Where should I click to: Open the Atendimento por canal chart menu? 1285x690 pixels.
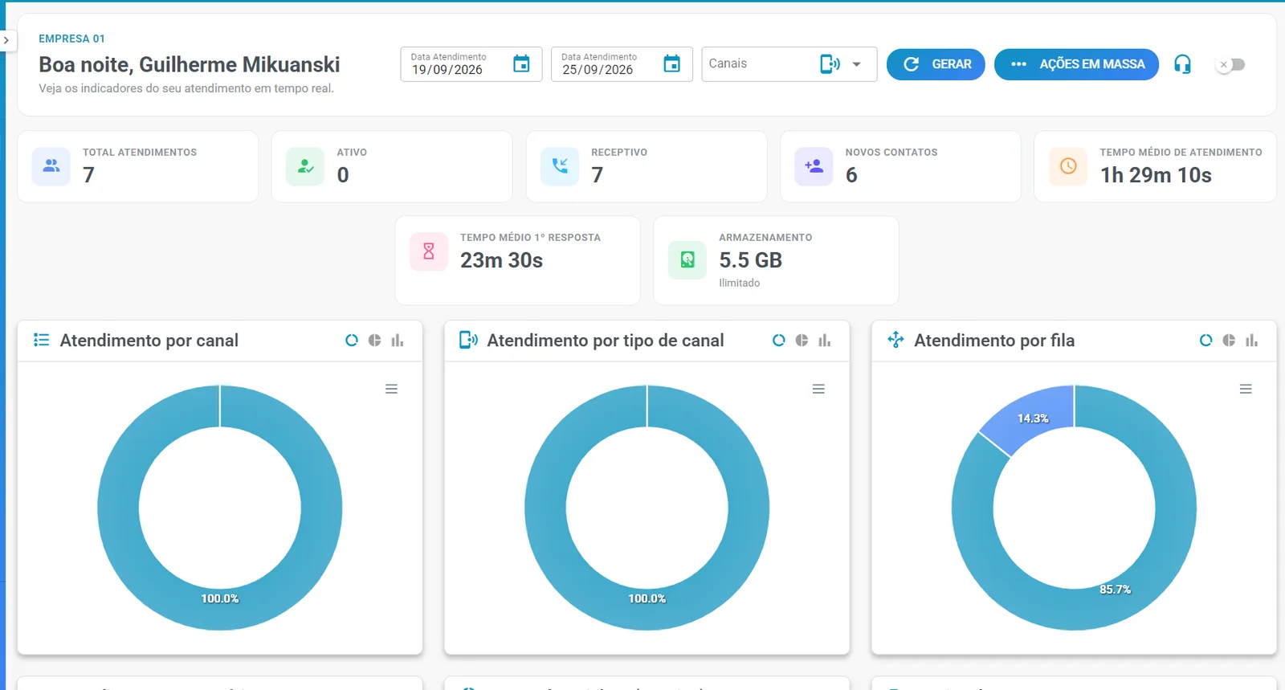pyautogui.click(x=391, y=389)
